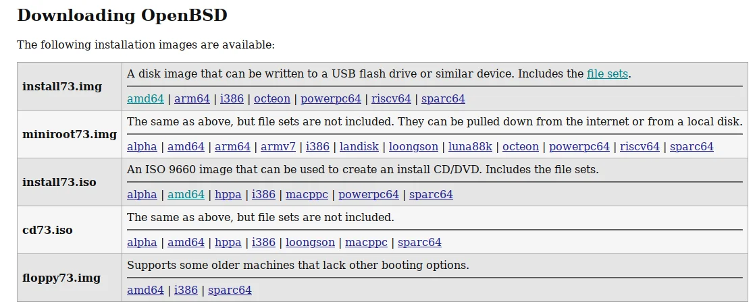Download floppy73.img for sparc64

point(230,290)
